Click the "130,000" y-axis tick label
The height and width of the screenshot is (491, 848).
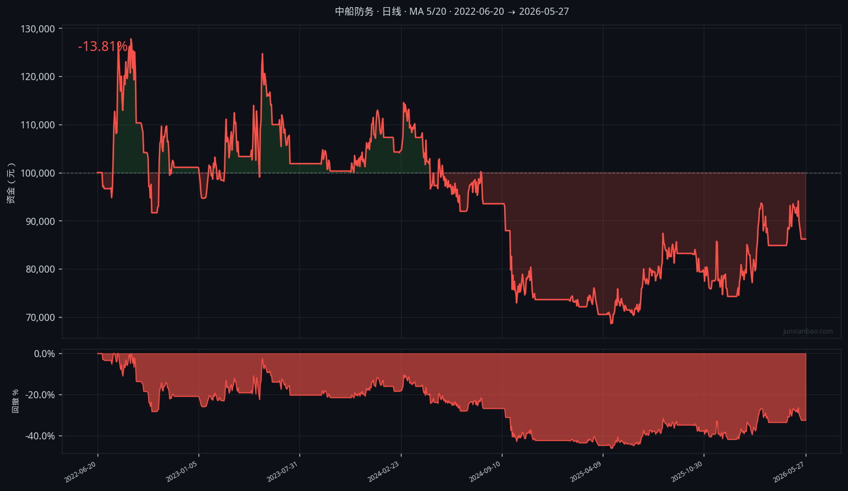click(38, 29)
